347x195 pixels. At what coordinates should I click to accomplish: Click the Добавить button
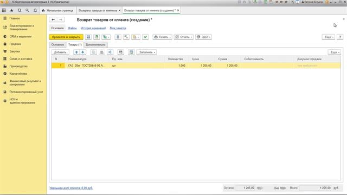tap(60, 52)
